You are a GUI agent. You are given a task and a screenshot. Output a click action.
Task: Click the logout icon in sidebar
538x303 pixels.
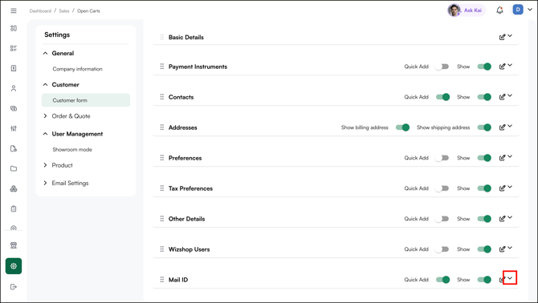point(14,287)
